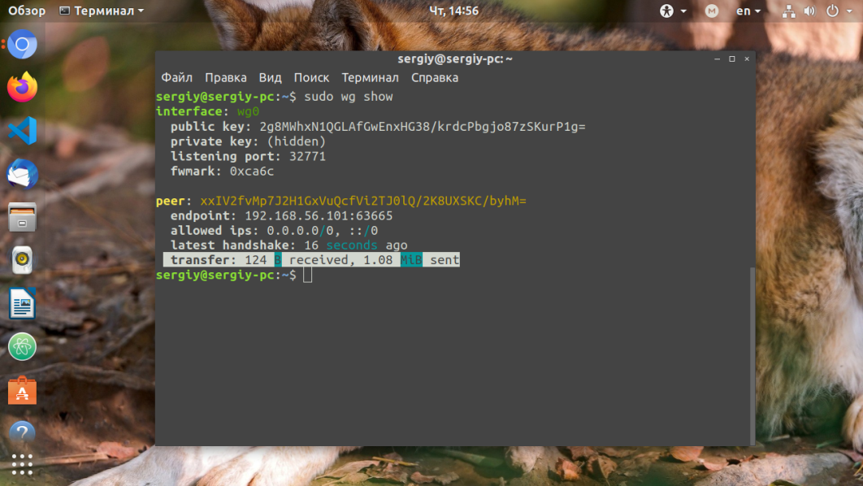Screen dimensions: 863x486
Task: Minimize the terminal window
Action: [718, 59]
